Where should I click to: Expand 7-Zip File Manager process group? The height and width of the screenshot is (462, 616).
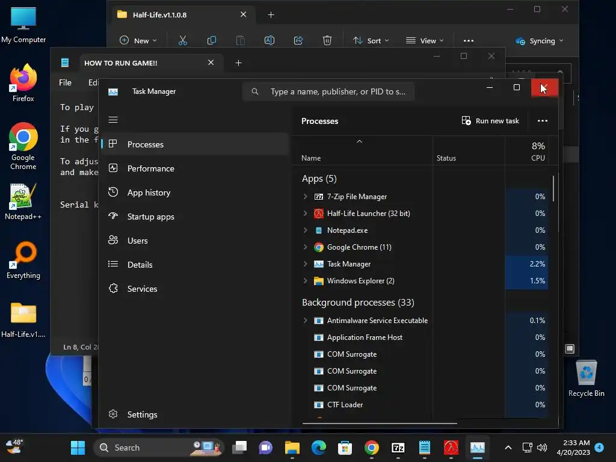pyautogui.click(x=305, y=197)
